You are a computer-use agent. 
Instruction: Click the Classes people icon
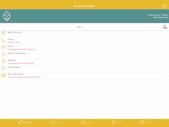coord(113,122)
